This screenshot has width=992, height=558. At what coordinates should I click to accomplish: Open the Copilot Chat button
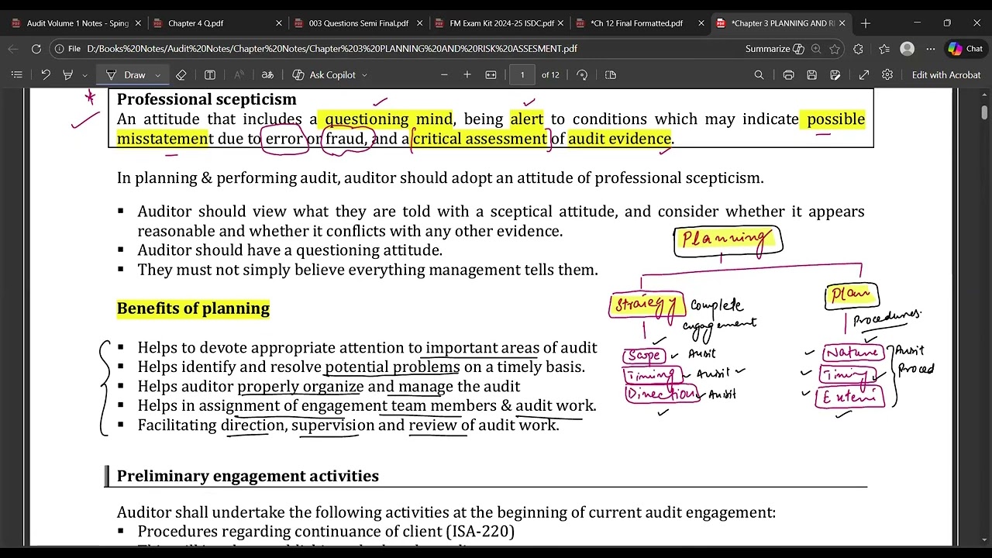click(966, 49)
